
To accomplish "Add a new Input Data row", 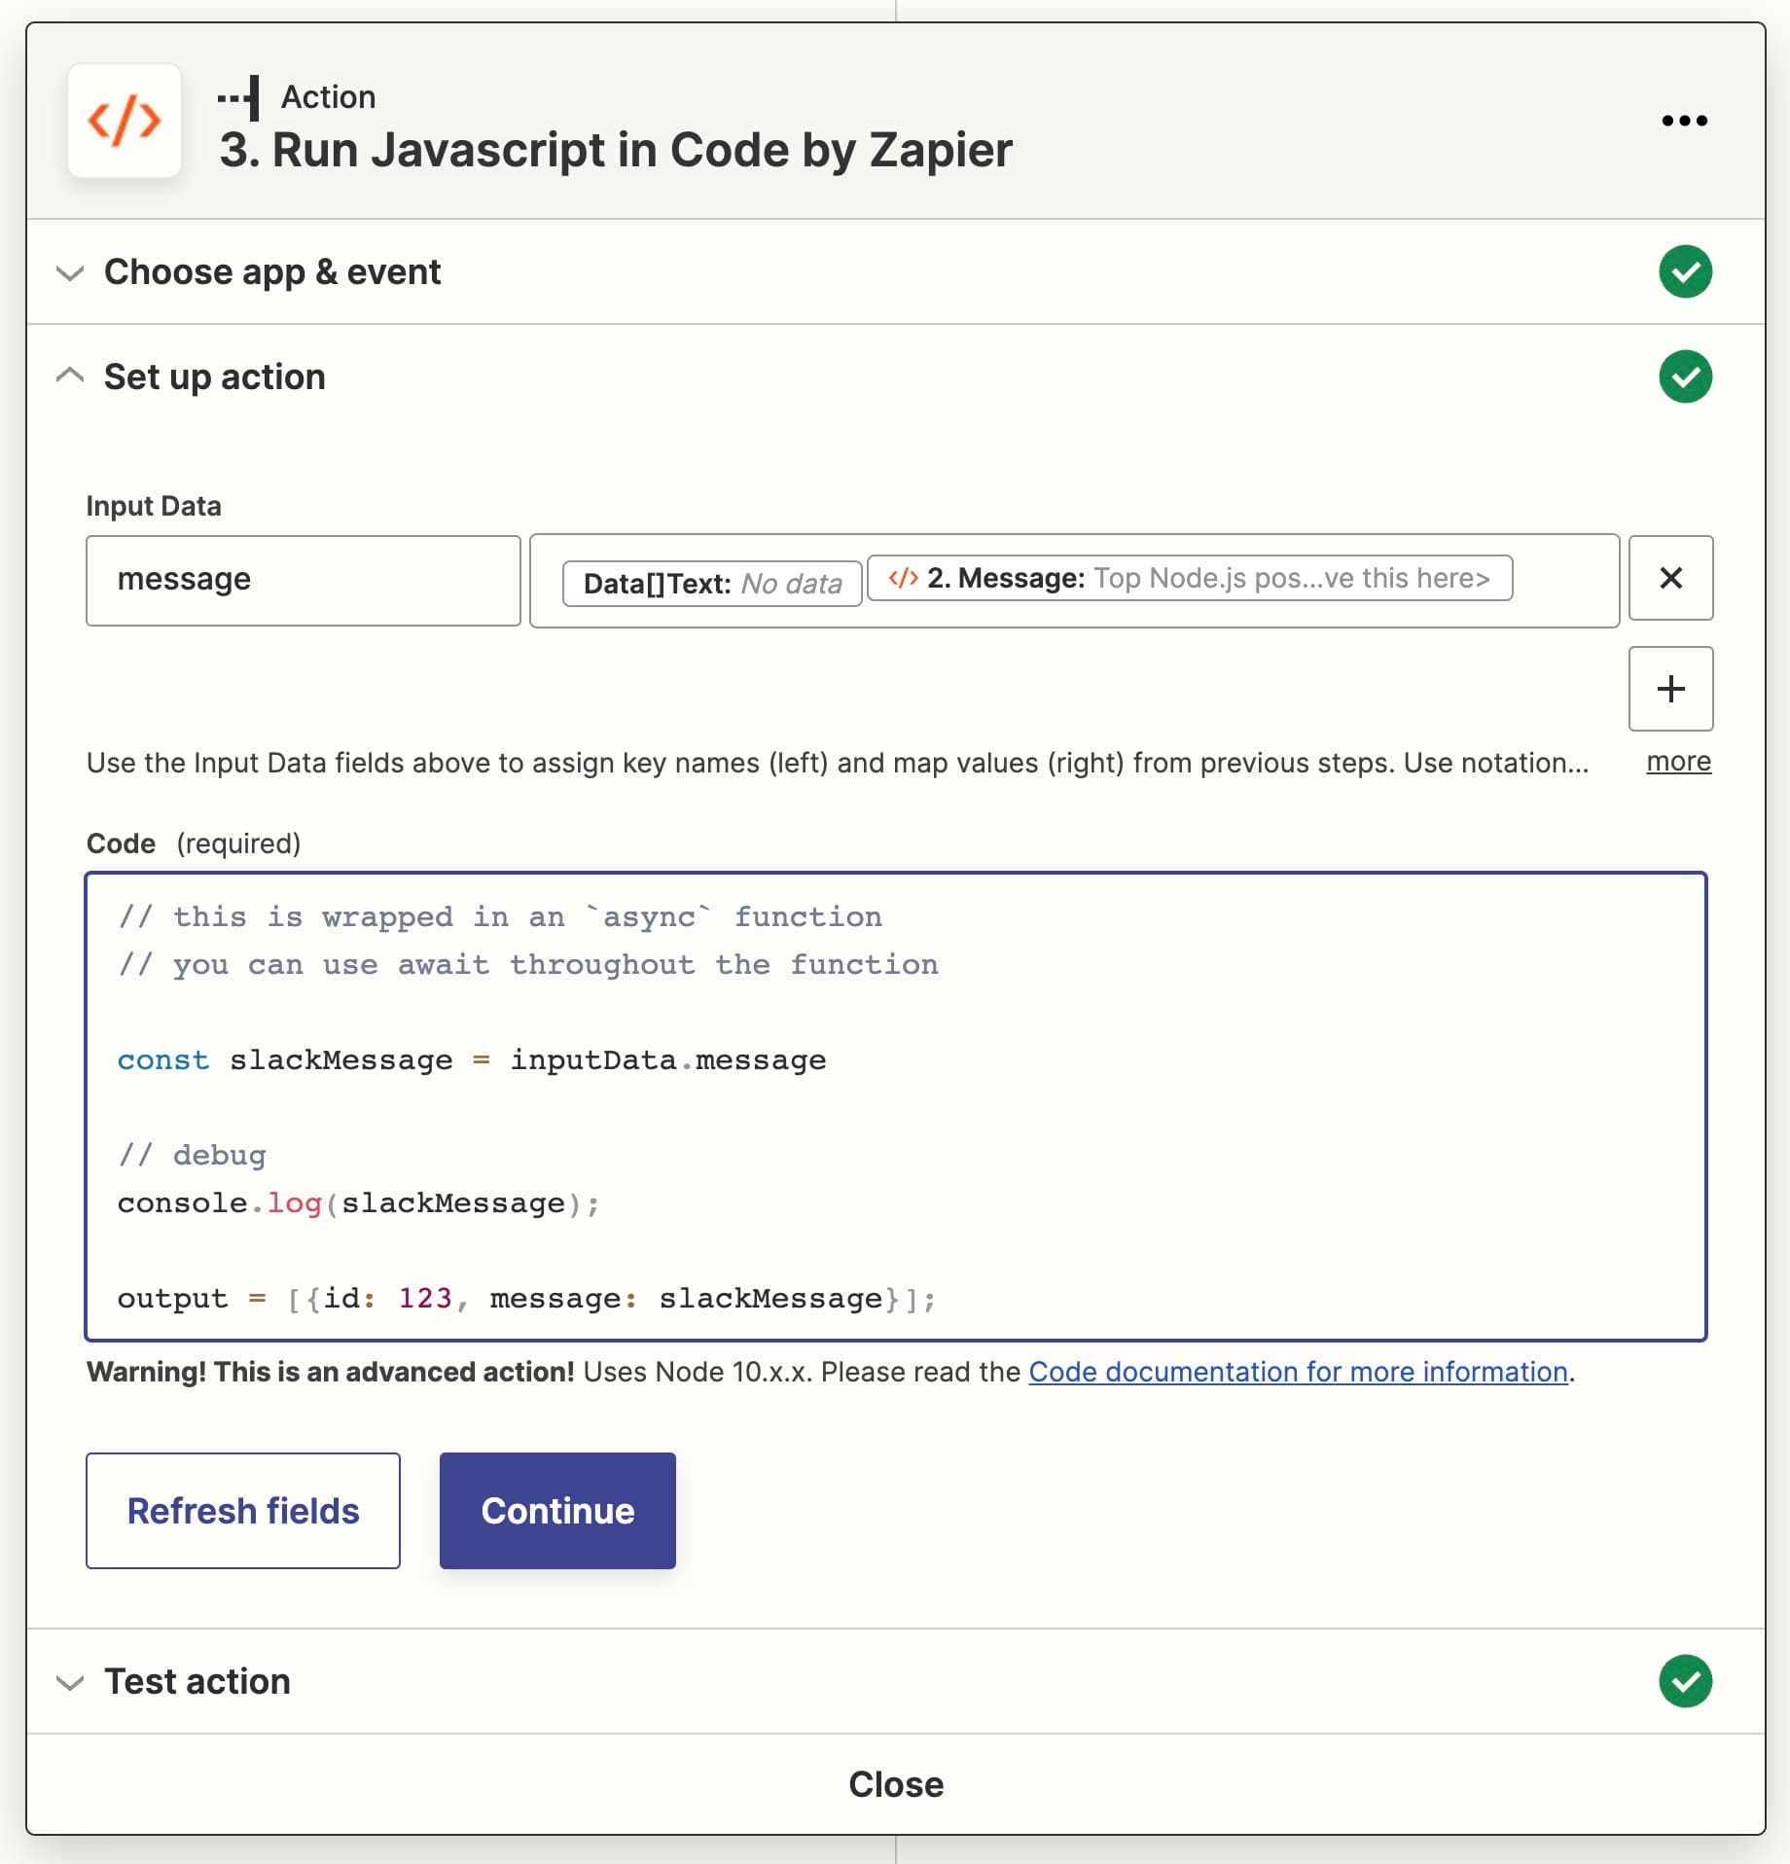I will [1670, 689].
